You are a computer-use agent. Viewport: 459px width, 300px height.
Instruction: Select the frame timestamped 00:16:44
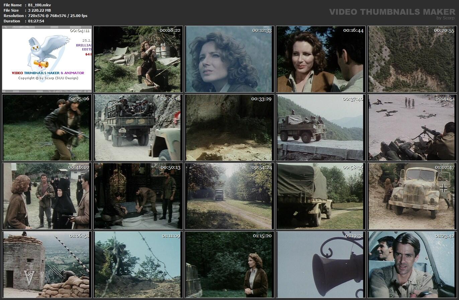[321, 59]
